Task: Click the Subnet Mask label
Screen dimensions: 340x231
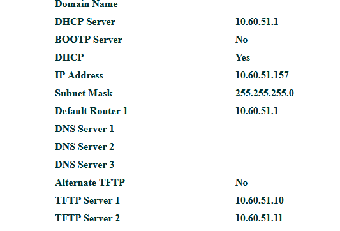Action: (84, 93)
